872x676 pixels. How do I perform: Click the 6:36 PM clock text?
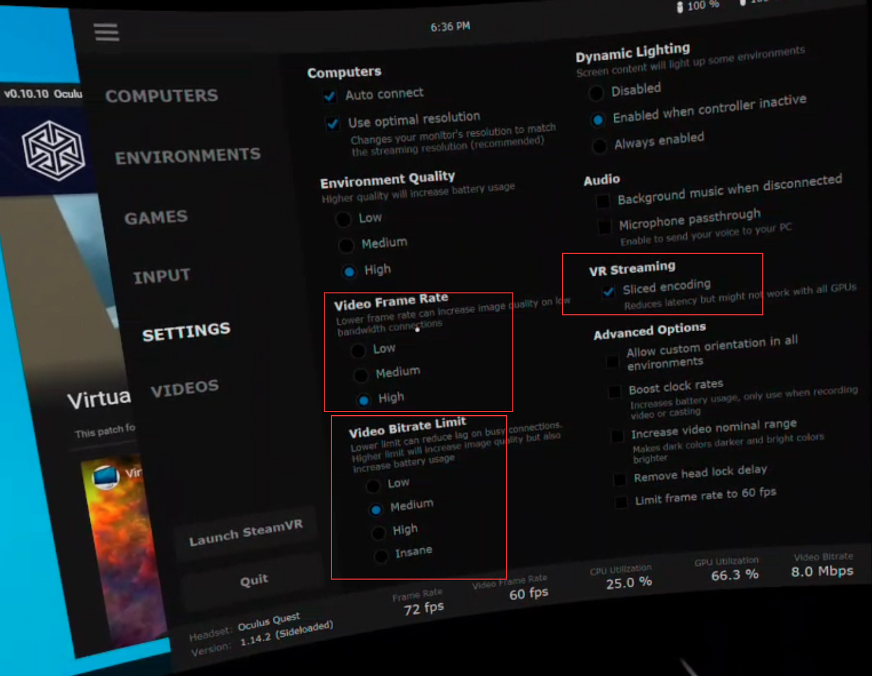pyautogui.click(x=450, y=27)
